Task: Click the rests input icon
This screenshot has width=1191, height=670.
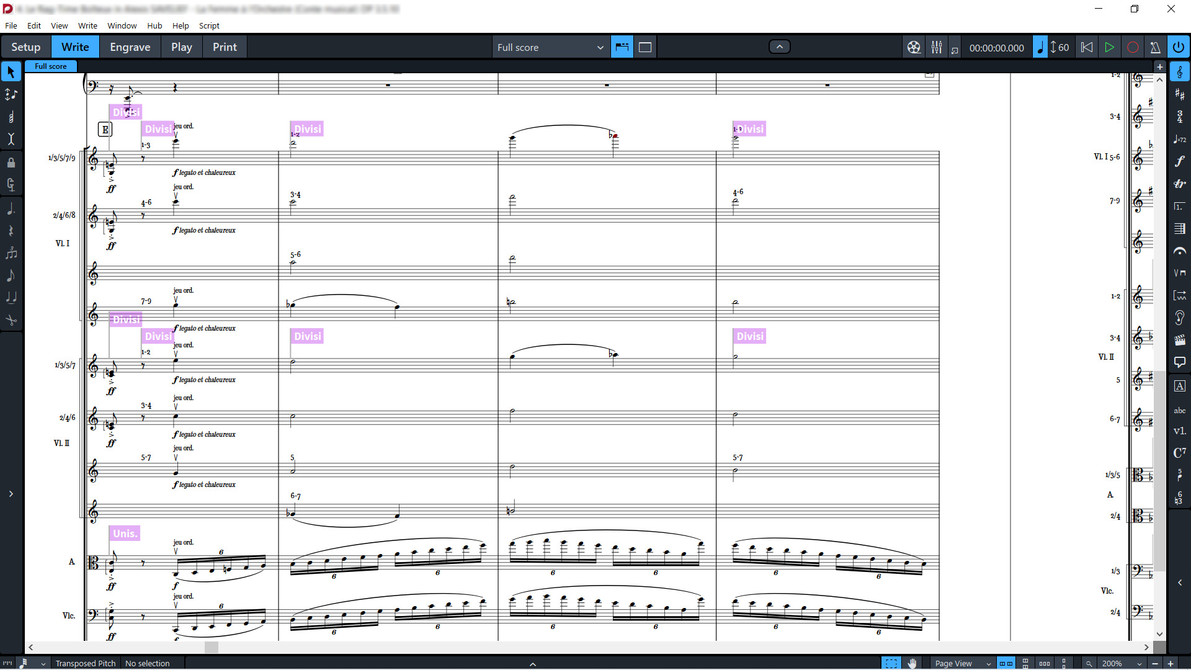Action: point(11,231)
